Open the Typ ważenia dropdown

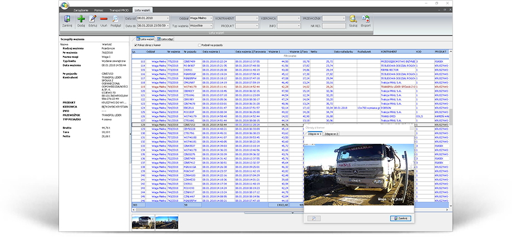click(210, 25)
